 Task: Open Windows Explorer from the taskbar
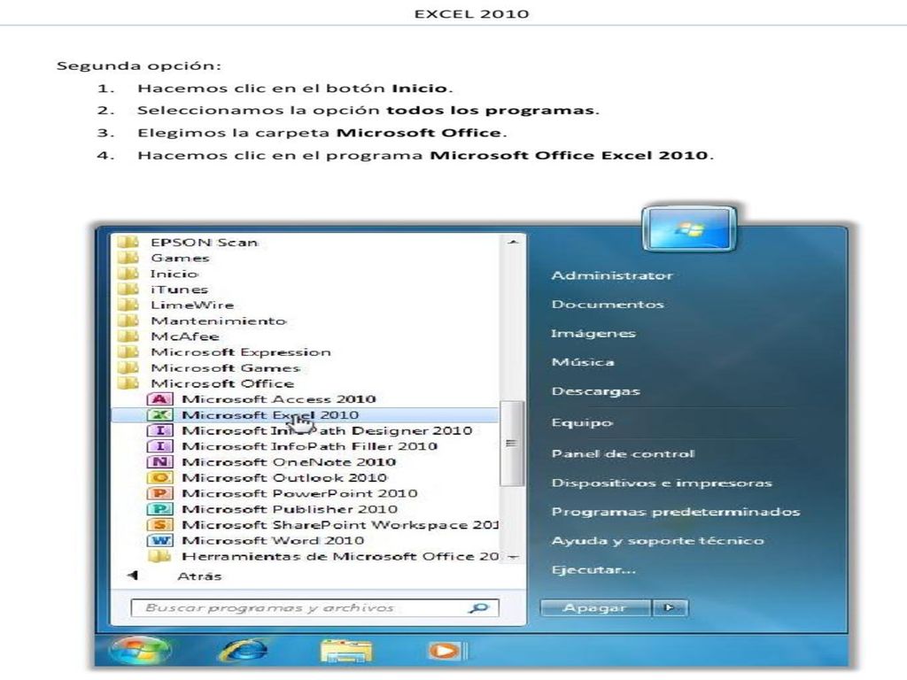(x=346, y=651)
